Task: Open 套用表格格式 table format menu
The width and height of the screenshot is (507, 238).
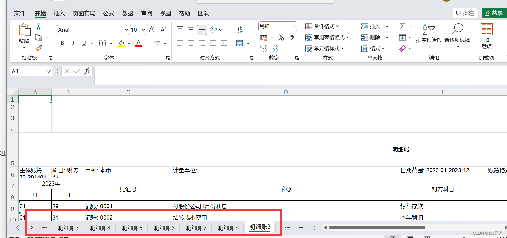Action: click(327, 37)
